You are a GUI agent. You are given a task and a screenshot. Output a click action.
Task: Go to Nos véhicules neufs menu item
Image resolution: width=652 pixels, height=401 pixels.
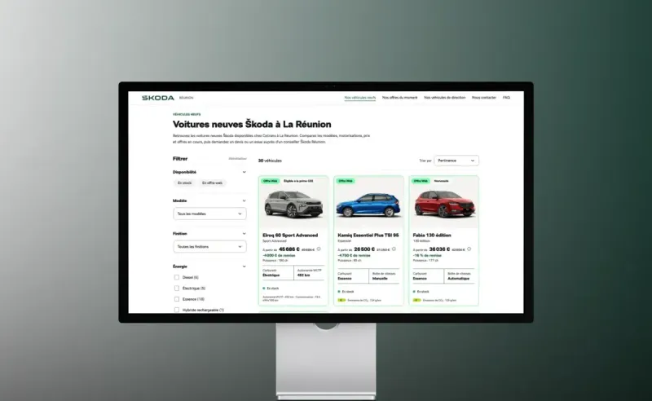[360, 98]
